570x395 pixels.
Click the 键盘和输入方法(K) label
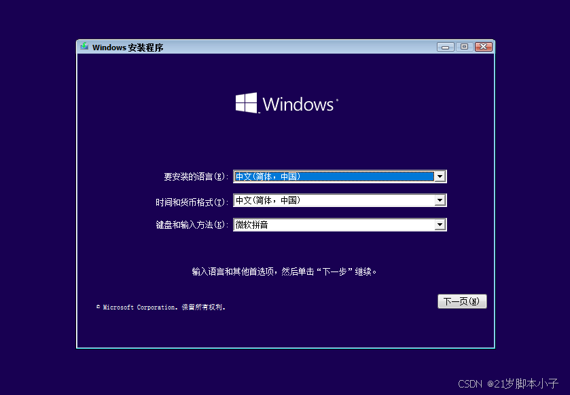pos(192,225)
